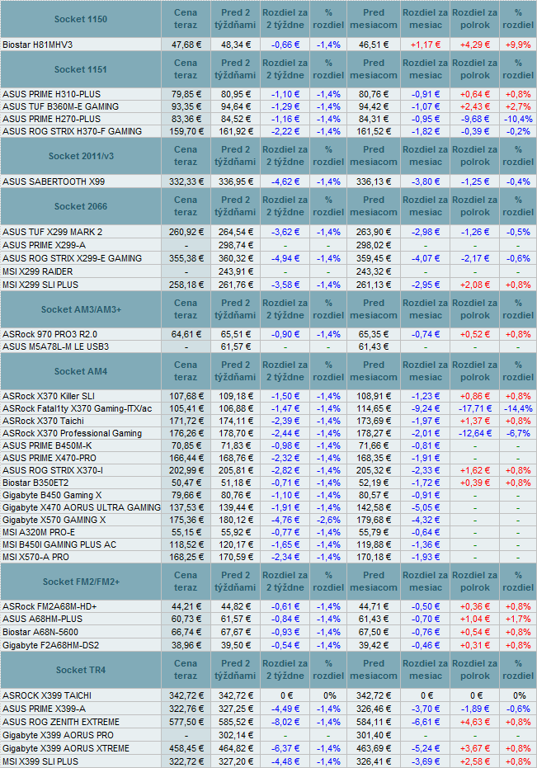This screenshot has width=537, height=768.
Task: Select Gigabyte X399 AORUS PRO name
Action: click(x=58, y=735)
